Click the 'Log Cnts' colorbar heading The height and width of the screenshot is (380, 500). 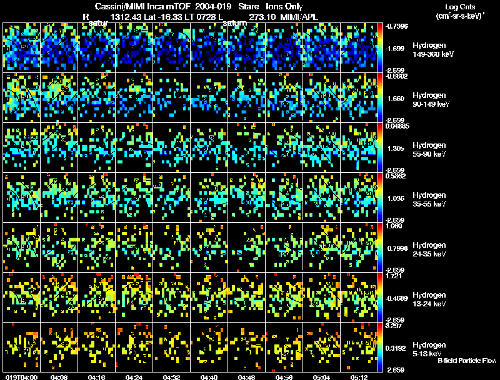pos(460,7)
